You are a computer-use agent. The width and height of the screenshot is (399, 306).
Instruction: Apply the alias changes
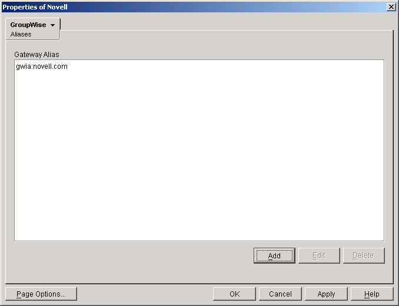coord(326,294)
